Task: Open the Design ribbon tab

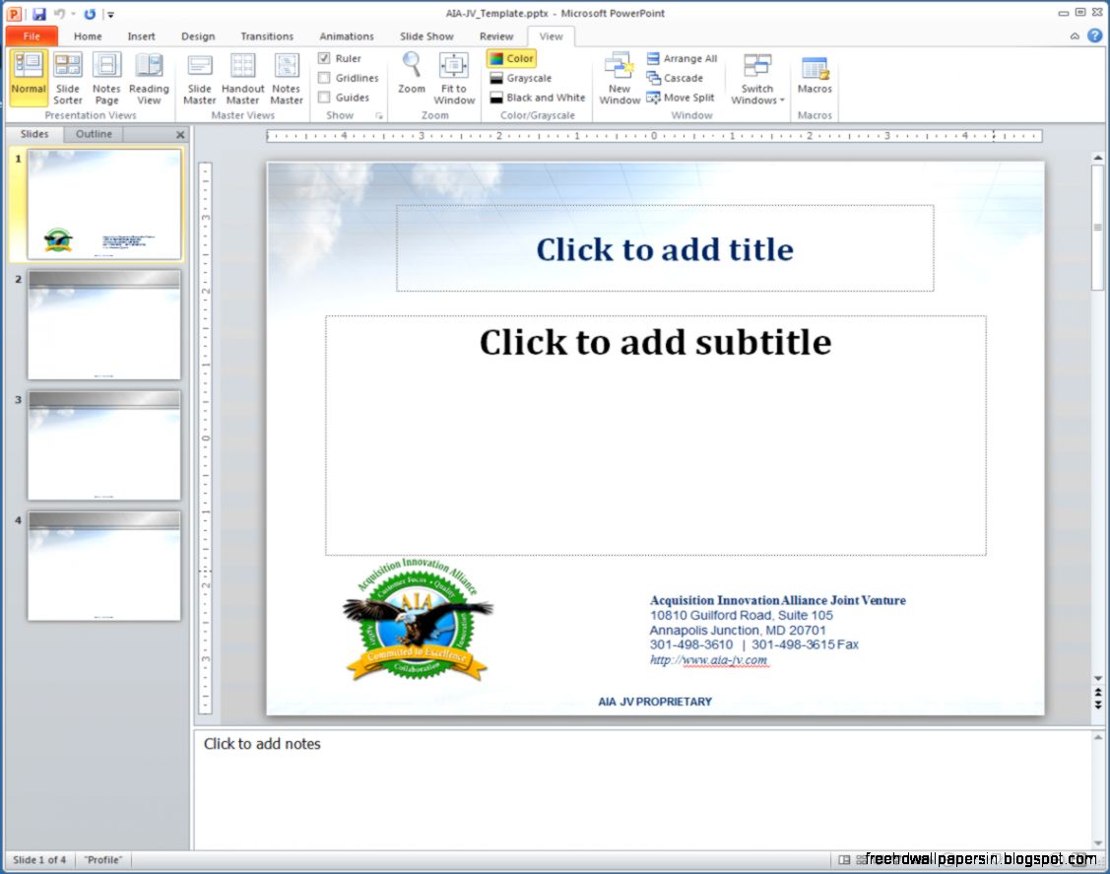Action: [198, 36]
